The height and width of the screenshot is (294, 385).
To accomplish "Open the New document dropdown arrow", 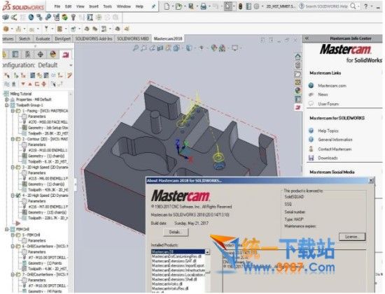I will point(173,6).
